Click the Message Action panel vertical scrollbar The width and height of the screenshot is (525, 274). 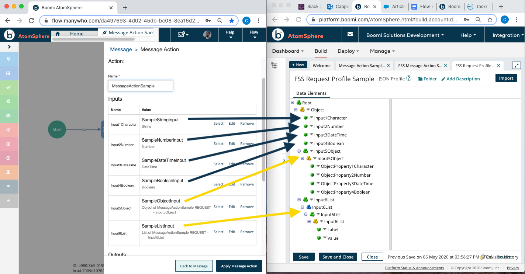(x=263, y=129)
